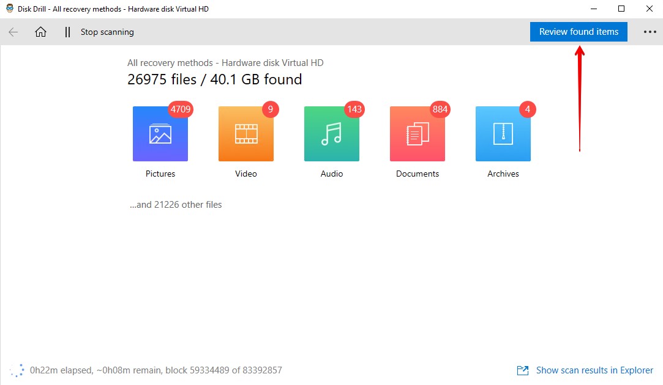Open the Pictures category tile
Screen dimensions: 663x385
160,134
